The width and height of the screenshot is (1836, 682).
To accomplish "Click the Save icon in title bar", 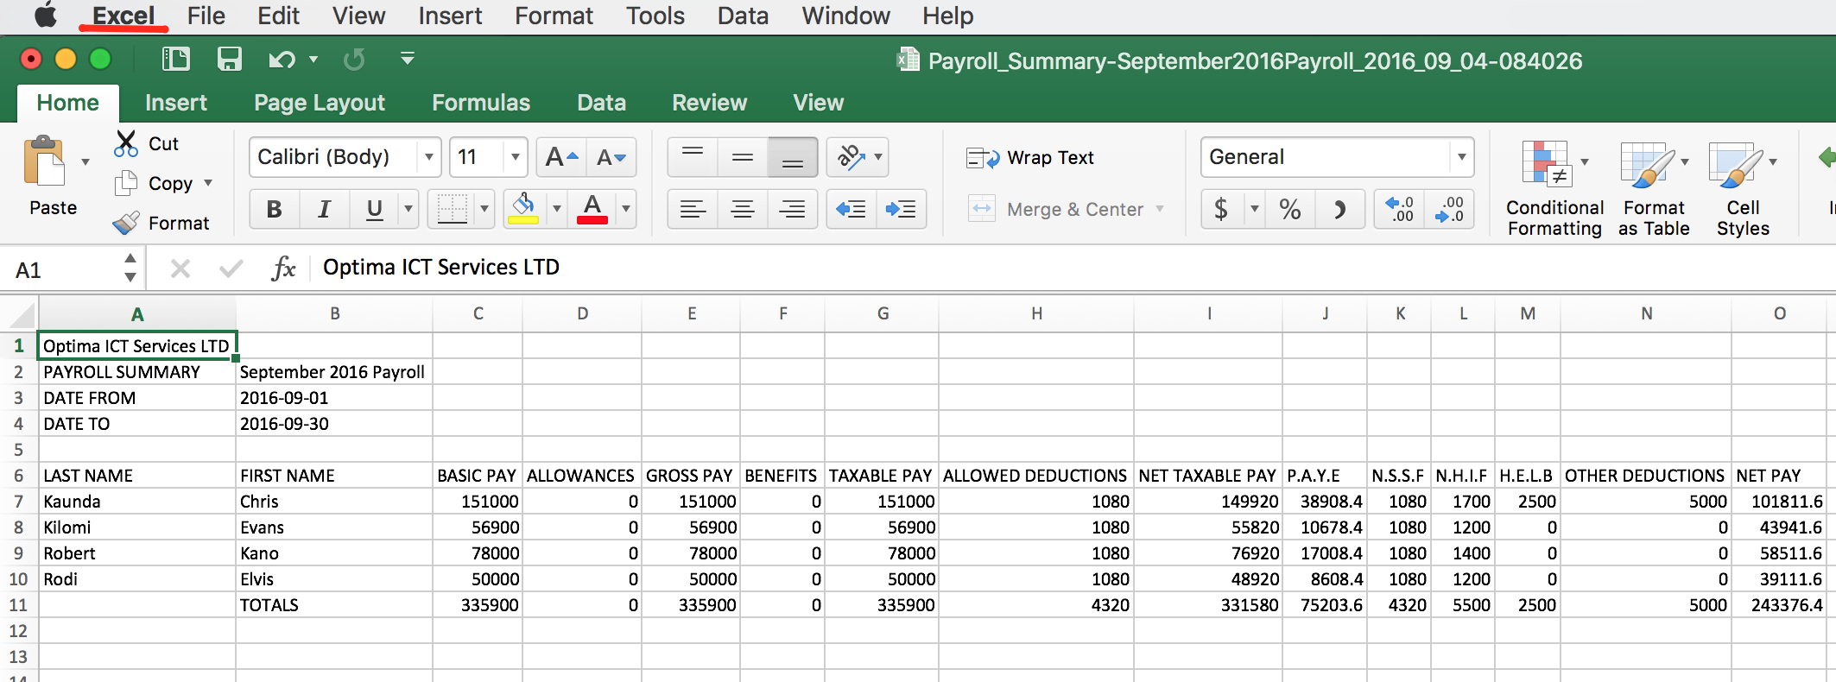I will tap(229, 59).
